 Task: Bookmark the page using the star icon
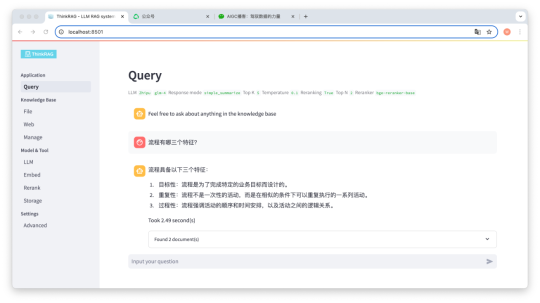(x=489, y=31)
